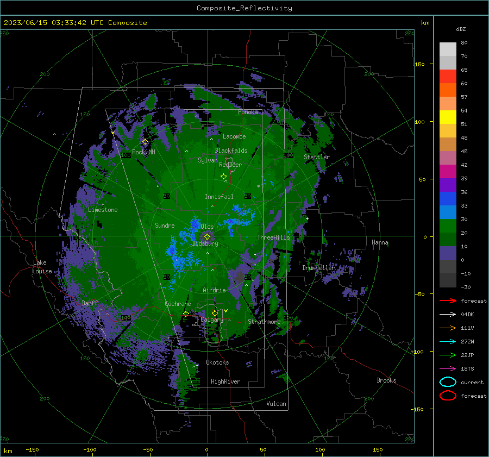Viewport: 489px width, 457px height.
Task: Click the Composite_Reflectivity title text
Action: coord(244,8)
